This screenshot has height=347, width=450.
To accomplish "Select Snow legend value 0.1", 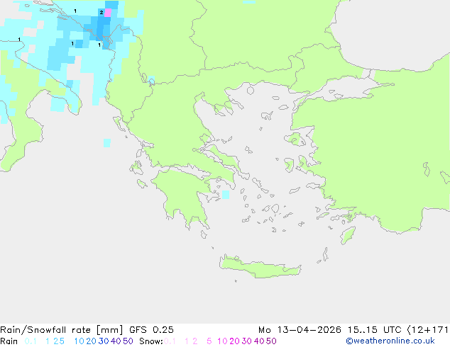I will (x=170, y=341).
